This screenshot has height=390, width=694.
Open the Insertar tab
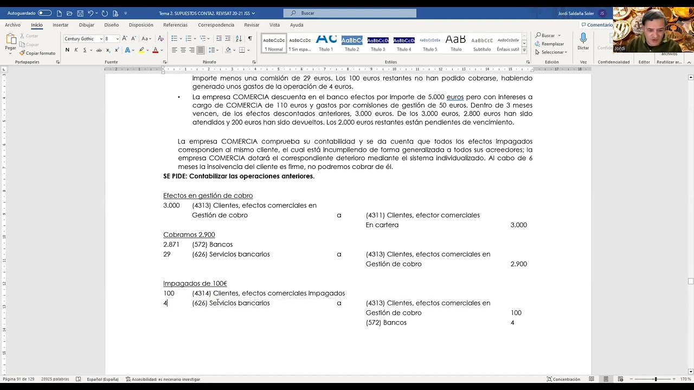(x=61, y=25)
